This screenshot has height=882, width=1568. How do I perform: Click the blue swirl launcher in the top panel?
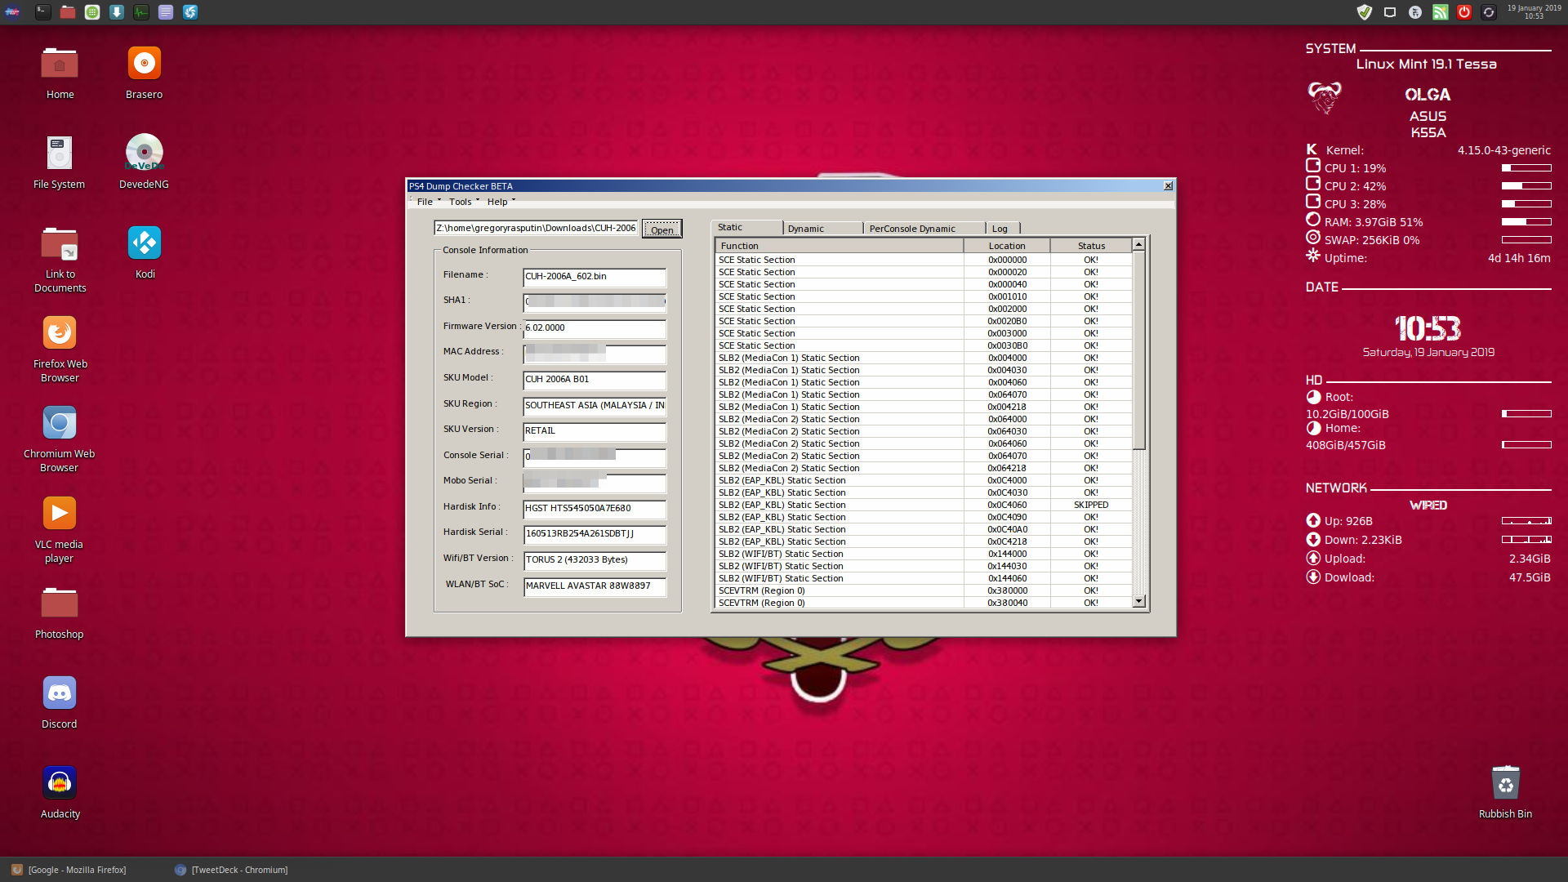click(x=190, y=12)
